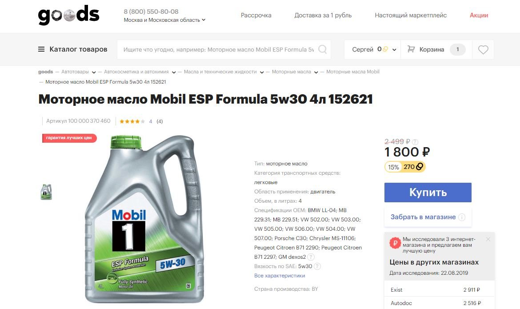This screenshot has height=309, width=520.
Task: Open the Рассрочка menu item
Action: tap(256, 15)
